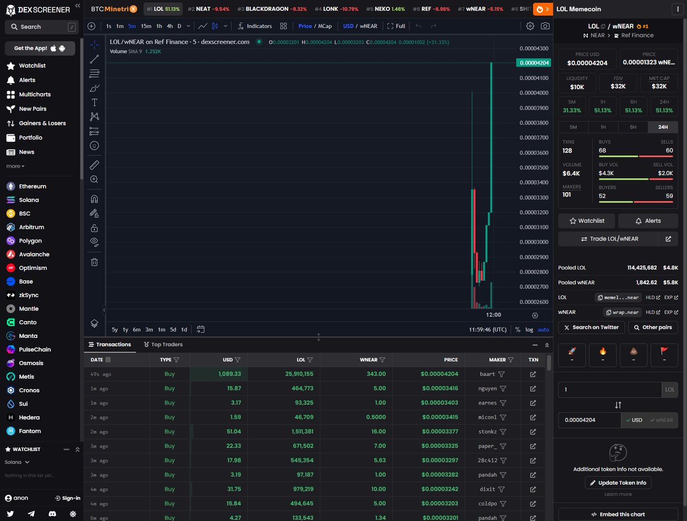Take a chart snapshot with the camera icon
The image size is (687, 521).
[x=545, y=26]
